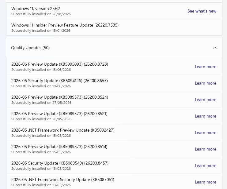The height and width of the screenshot is (189, 227).
Task: Learn more about KB5095093 preview update
Action: tap(206, 67)
